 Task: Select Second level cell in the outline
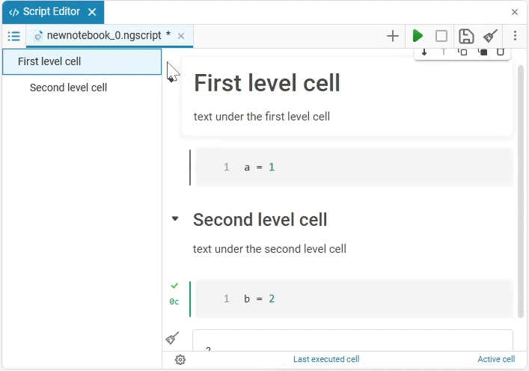click(82, 88)
